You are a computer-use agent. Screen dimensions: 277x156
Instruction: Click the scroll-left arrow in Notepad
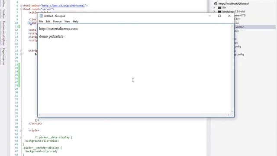point(39,115)
